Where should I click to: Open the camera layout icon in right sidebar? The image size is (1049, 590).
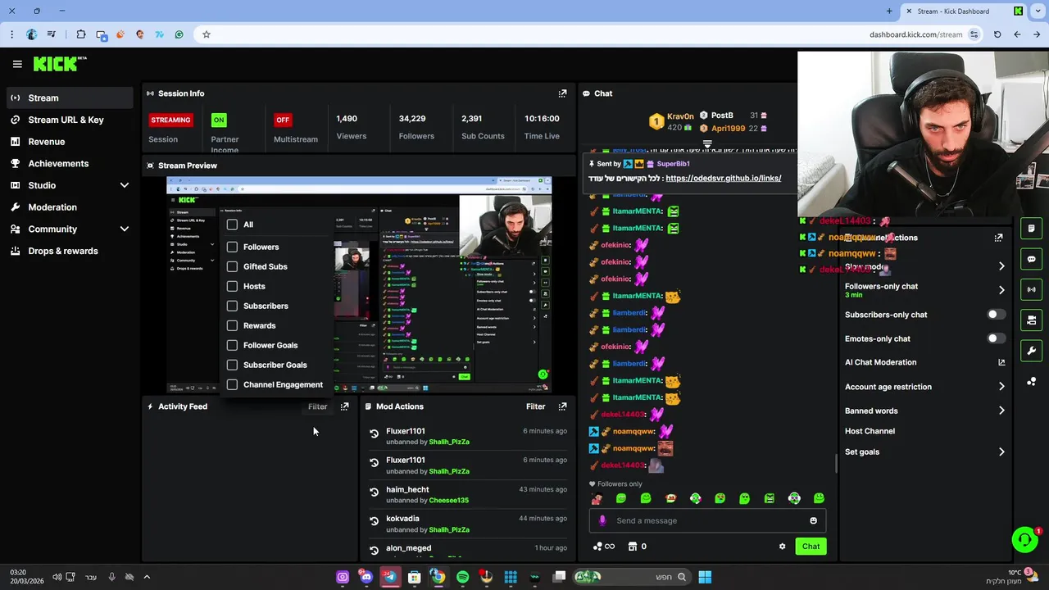[1031, 320]
